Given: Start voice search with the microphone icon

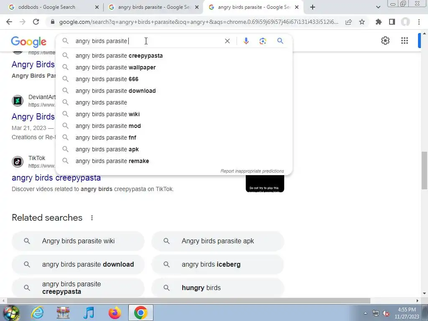Looking at the screenshot, I should point(246,41).
